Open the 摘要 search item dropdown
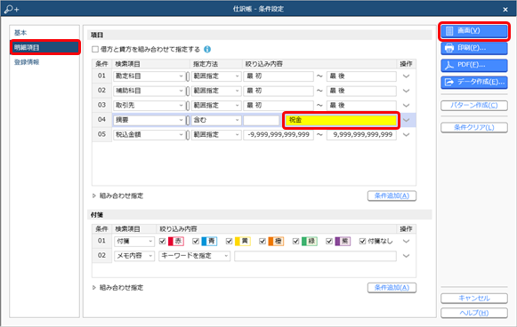 click(149, 120)
